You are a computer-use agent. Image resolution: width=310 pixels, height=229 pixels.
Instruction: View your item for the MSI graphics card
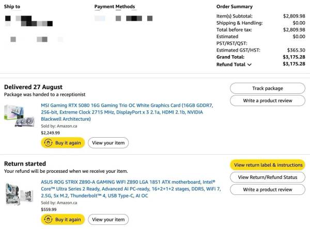click(108, 143)
